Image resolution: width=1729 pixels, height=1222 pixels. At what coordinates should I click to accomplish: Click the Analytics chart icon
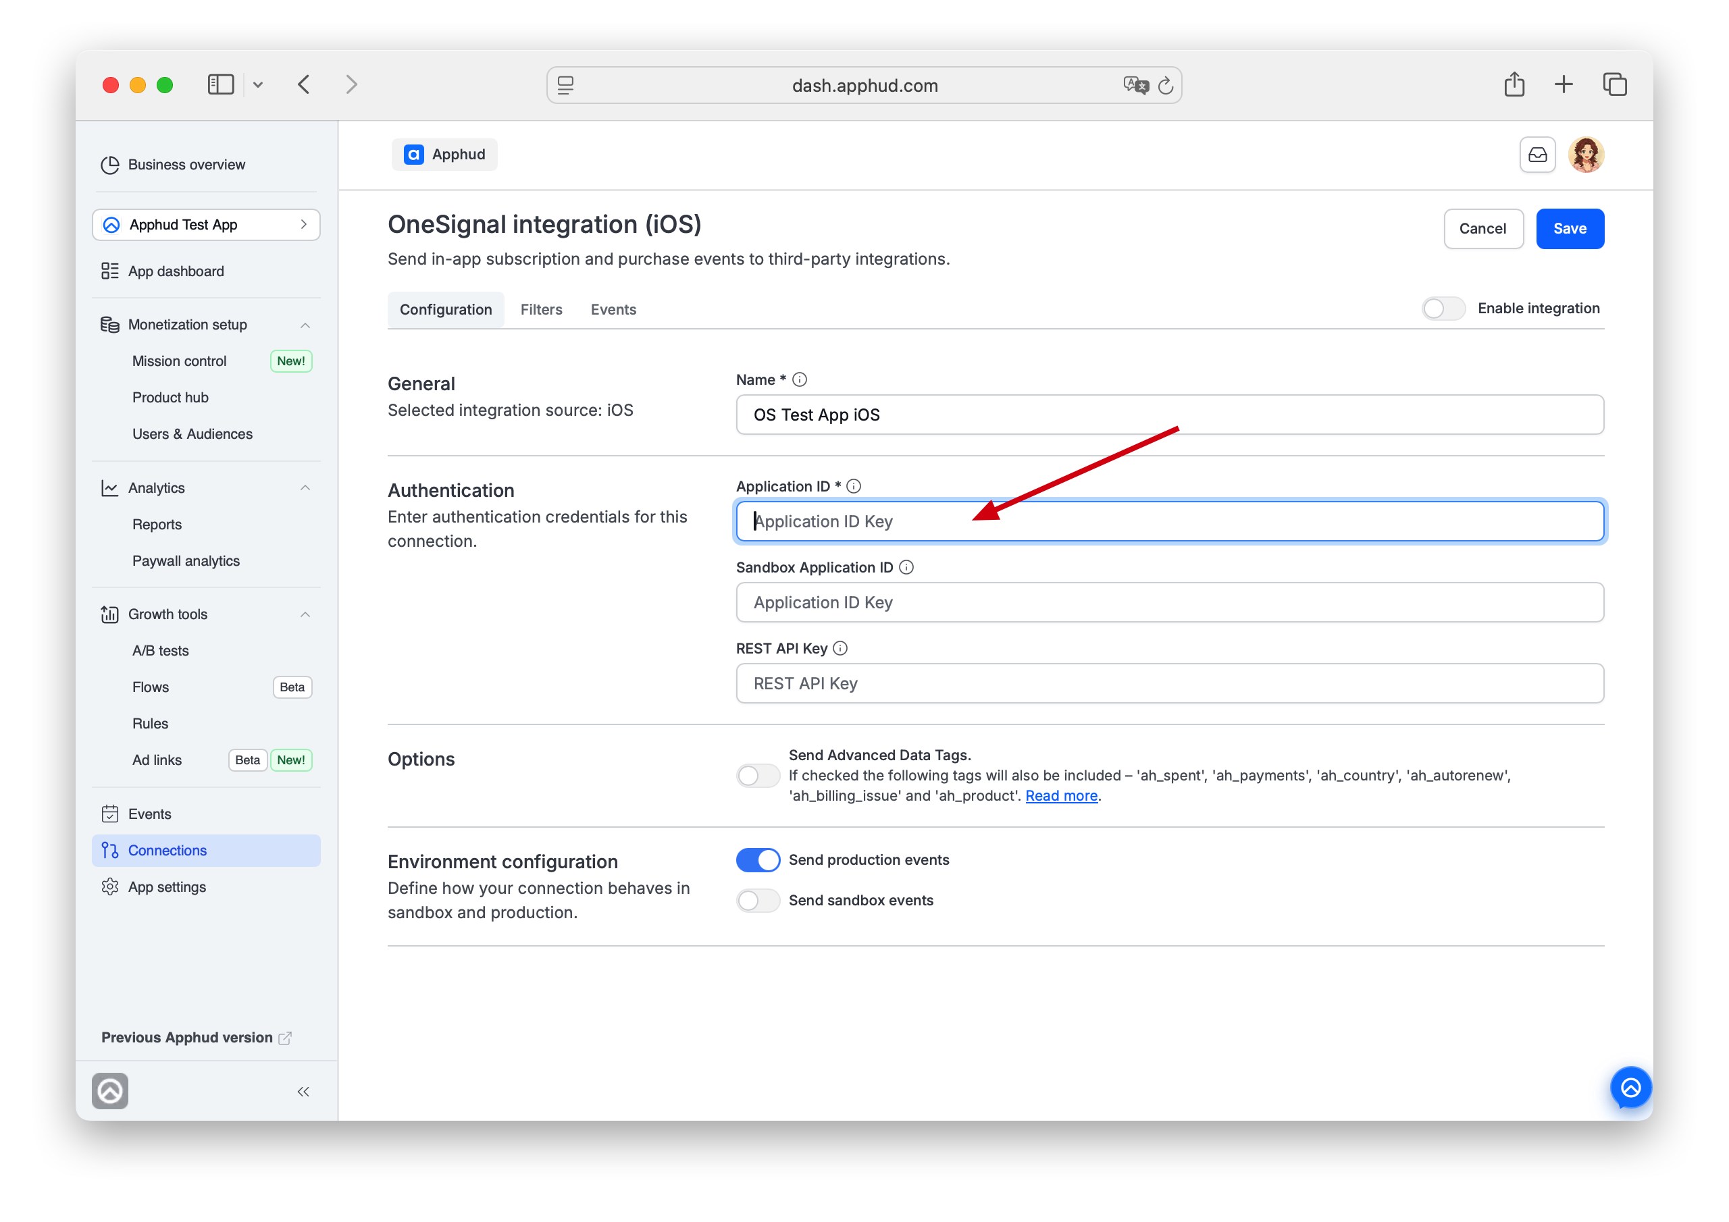click(x=110, y=488)
